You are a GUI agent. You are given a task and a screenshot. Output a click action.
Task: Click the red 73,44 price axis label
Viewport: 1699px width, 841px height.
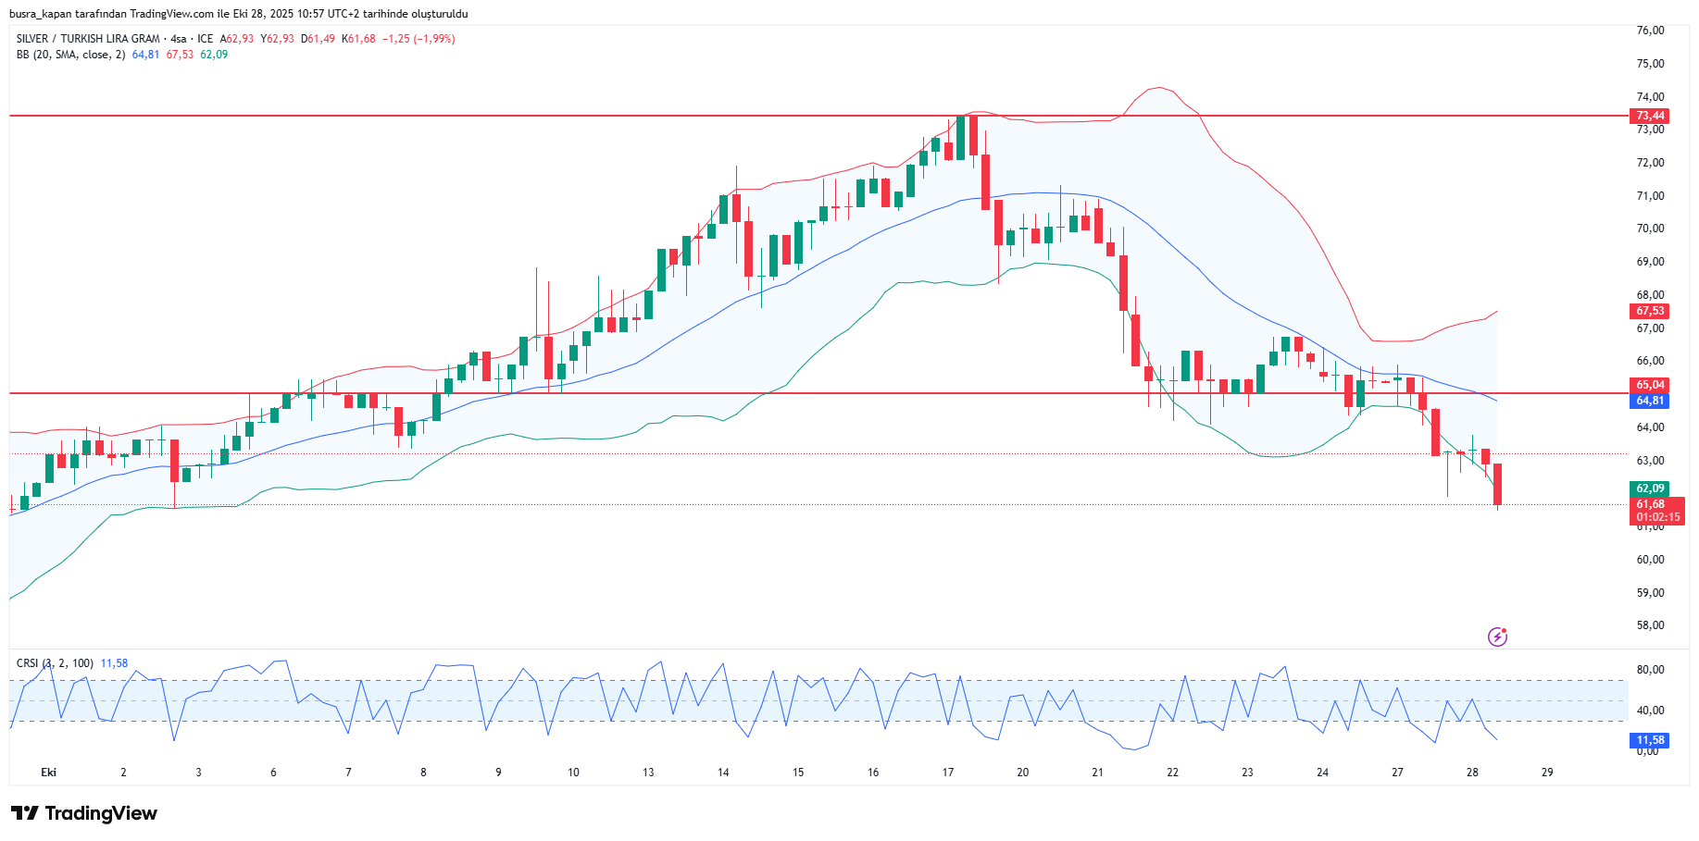tap(1649, 116)
